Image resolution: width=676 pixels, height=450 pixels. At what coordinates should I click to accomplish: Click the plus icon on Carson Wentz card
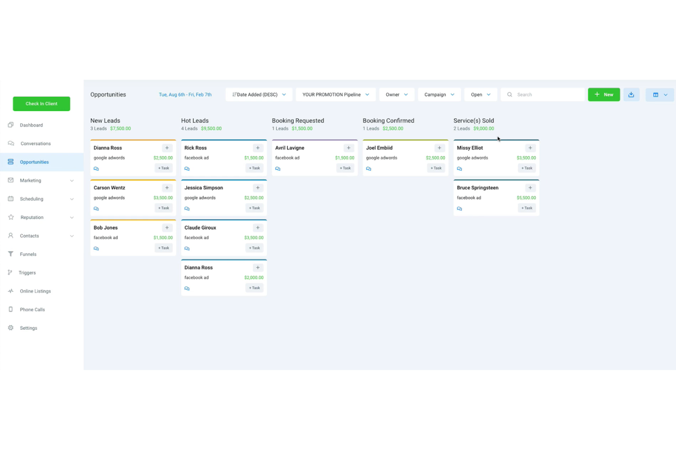[x=167, y=187]
